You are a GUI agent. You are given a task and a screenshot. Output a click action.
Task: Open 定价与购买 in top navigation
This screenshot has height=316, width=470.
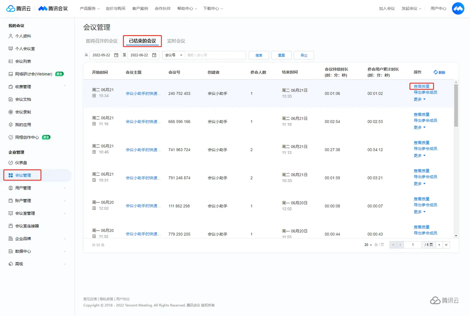click(x=116, y=8)
